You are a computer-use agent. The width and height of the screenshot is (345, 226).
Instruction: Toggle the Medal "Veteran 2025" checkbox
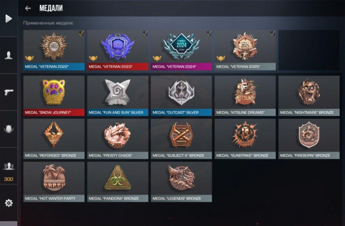coord(273,33)
